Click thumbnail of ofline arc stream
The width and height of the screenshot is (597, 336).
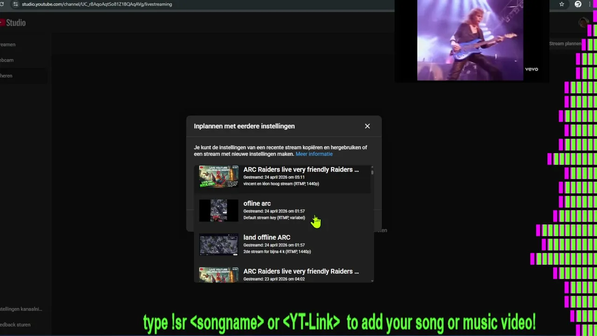(x=219, y=210)
